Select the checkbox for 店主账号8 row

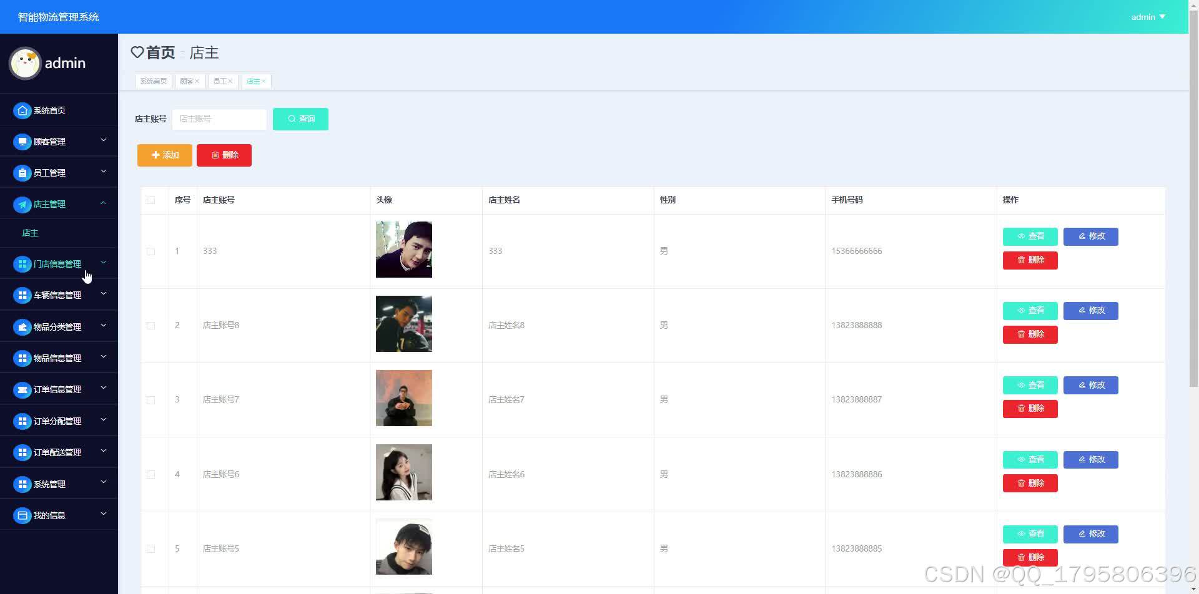(x=150, y=326)
